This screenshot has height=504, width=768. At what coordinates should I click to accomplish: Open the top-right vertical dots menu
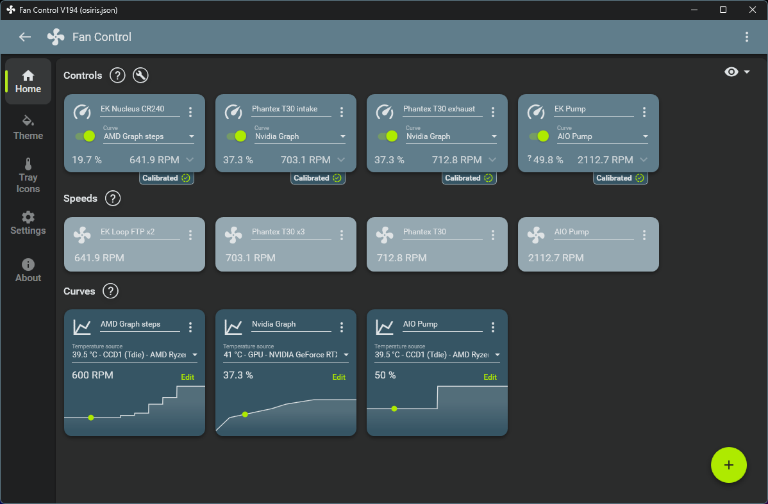point(746,37)
